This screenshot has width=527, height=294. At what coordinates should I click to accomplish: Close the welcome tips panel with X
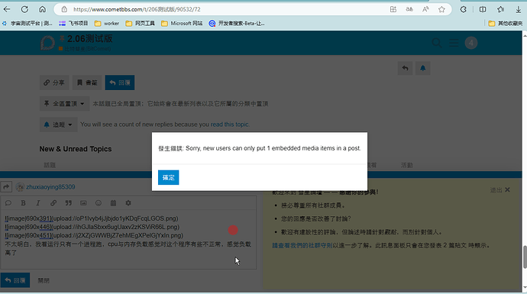[507, 190]
